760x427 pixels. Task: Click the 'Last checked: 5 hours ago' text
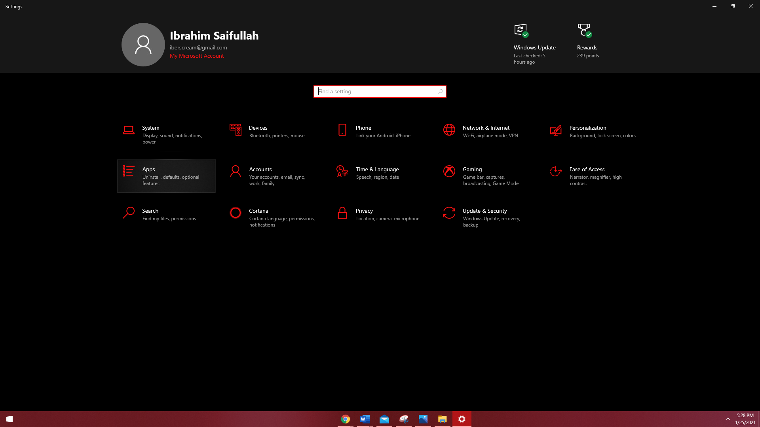point(530,59)
